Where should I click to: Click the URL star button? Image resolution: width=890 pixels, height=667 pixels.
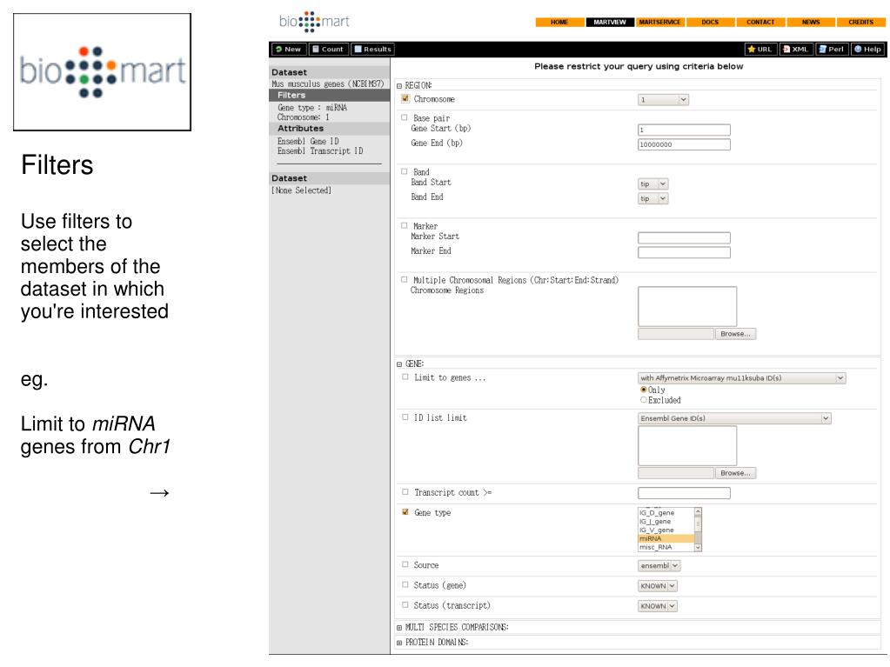[760, 50]
